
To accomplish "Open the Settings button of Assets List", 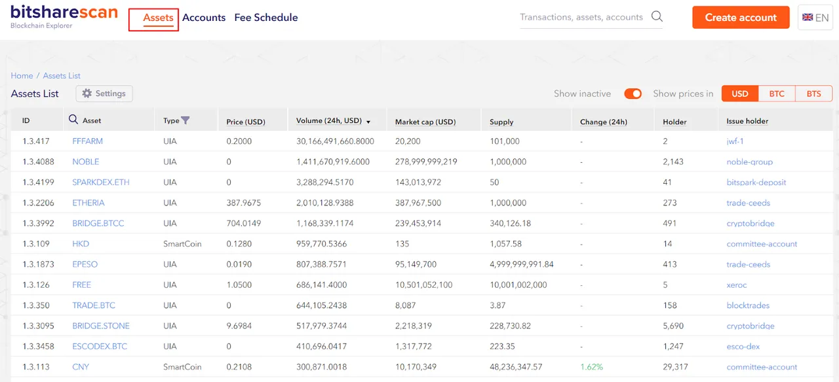I will tap(104, 94).
